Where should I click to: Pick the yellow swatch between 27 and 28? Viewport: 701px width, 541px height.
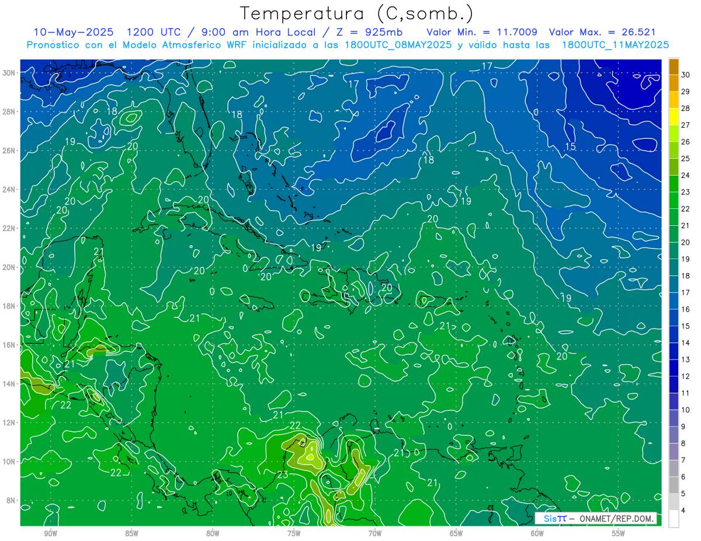point(674,117)
